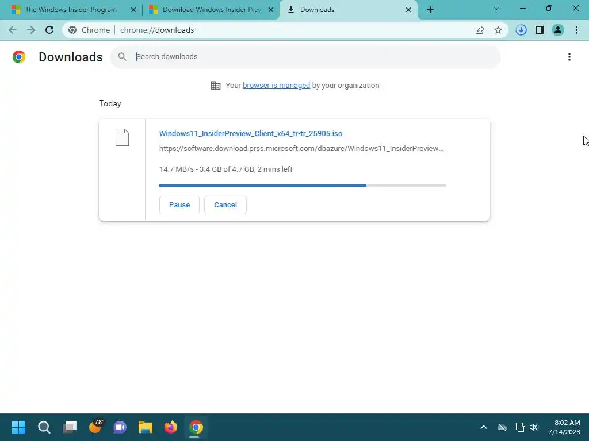This screenshot has height=441, width=589.
Task: Click the ISO file's document icon
Action: (x=122, y=137)
